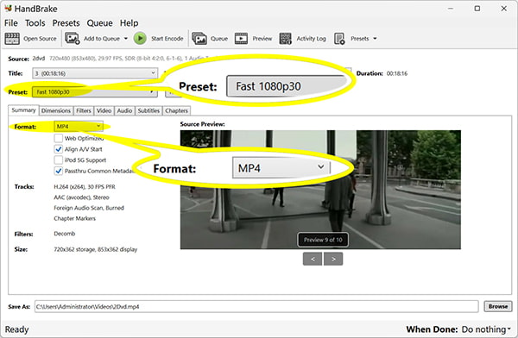Click the Start Encode label
This screenshot has width=518, height=338.
pos(167,39)
